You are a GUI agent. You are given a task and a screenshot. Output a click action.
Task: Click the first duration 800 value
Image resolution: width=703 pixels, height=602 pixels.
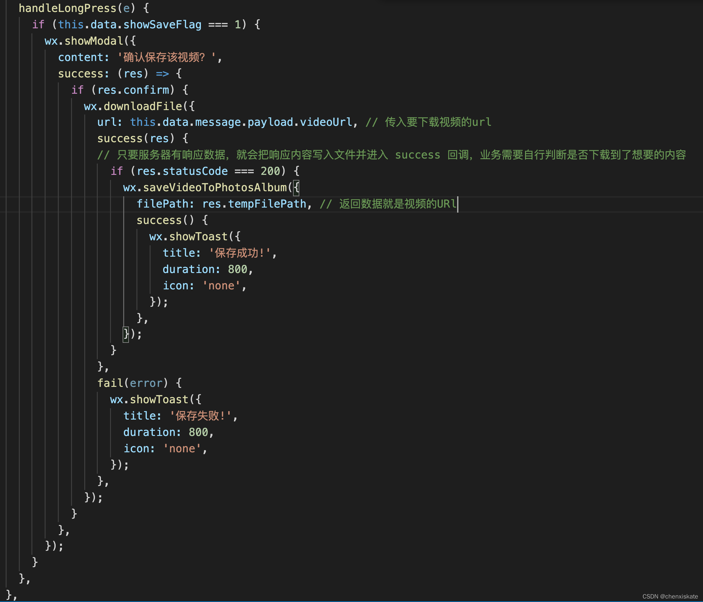point(237,269)
